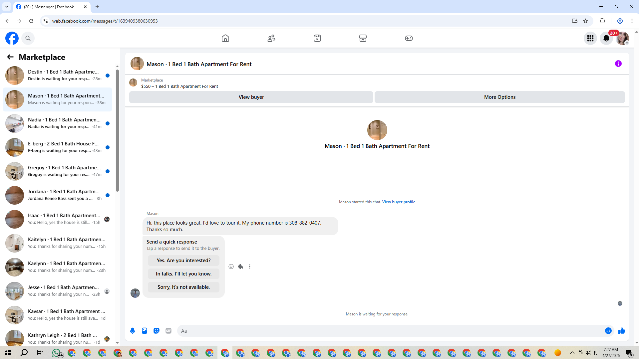This screenshot has width=639, height=359.
Task: Open Facebook search magnifier
Action: 28,38
